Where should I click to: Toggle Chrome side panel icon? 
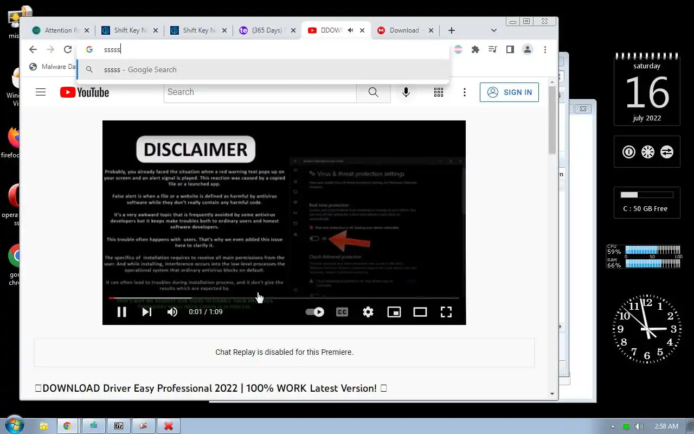click(510, 49)
